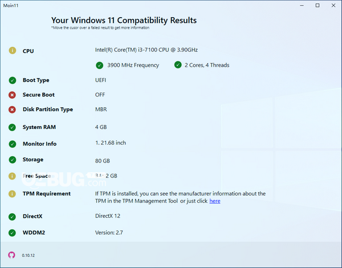
Task: Click the Version: 2.7 value
Action: coord(109,233)
